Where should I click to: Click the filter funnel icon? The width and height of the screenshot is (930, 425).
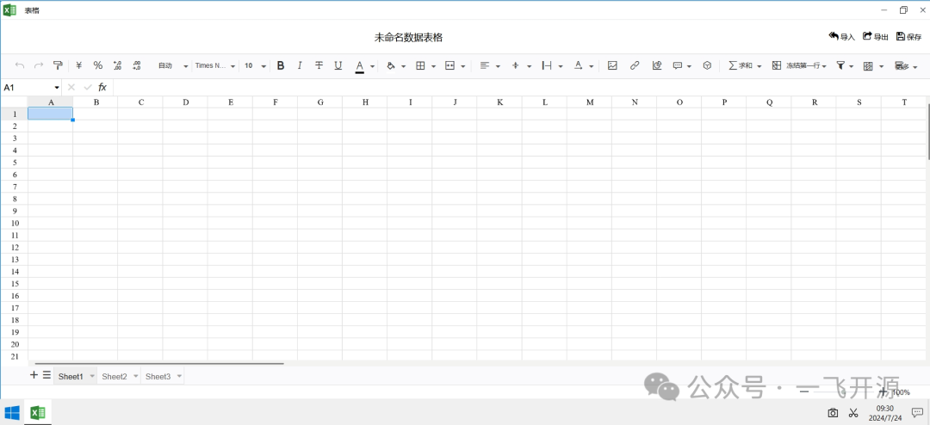point(840,65)
